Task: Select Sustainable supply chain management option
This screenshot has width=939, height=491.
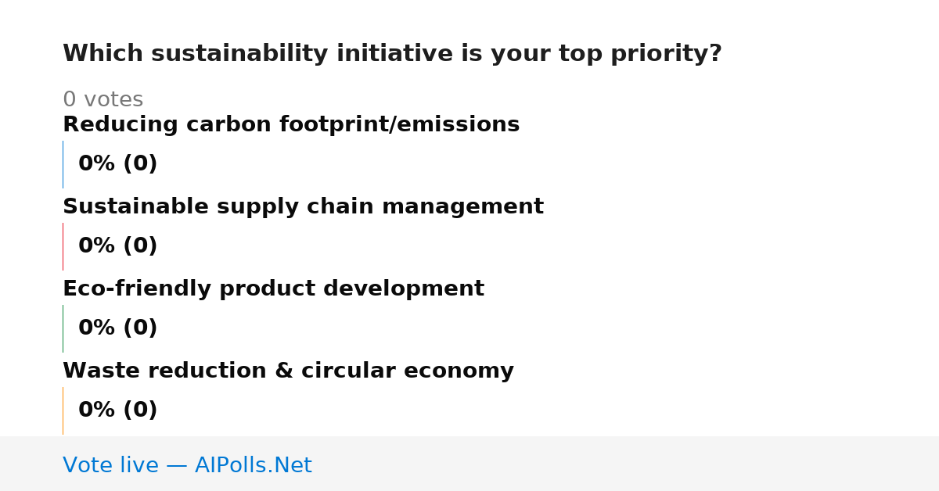Action: tap(303, 207)
